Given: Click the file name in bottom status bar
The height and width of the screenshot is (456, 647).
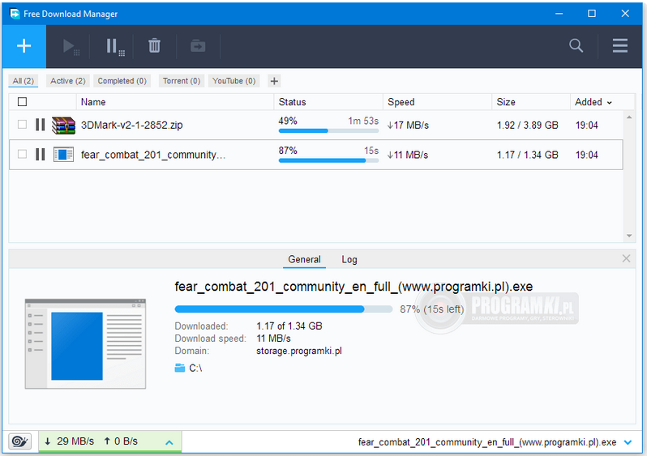Looking at the screenshot, I should [487, 442].
